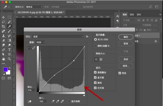Pick the black point eyedropper
Image resolution: width=163 pixels, height=106 pixels.
pos(53,101)
